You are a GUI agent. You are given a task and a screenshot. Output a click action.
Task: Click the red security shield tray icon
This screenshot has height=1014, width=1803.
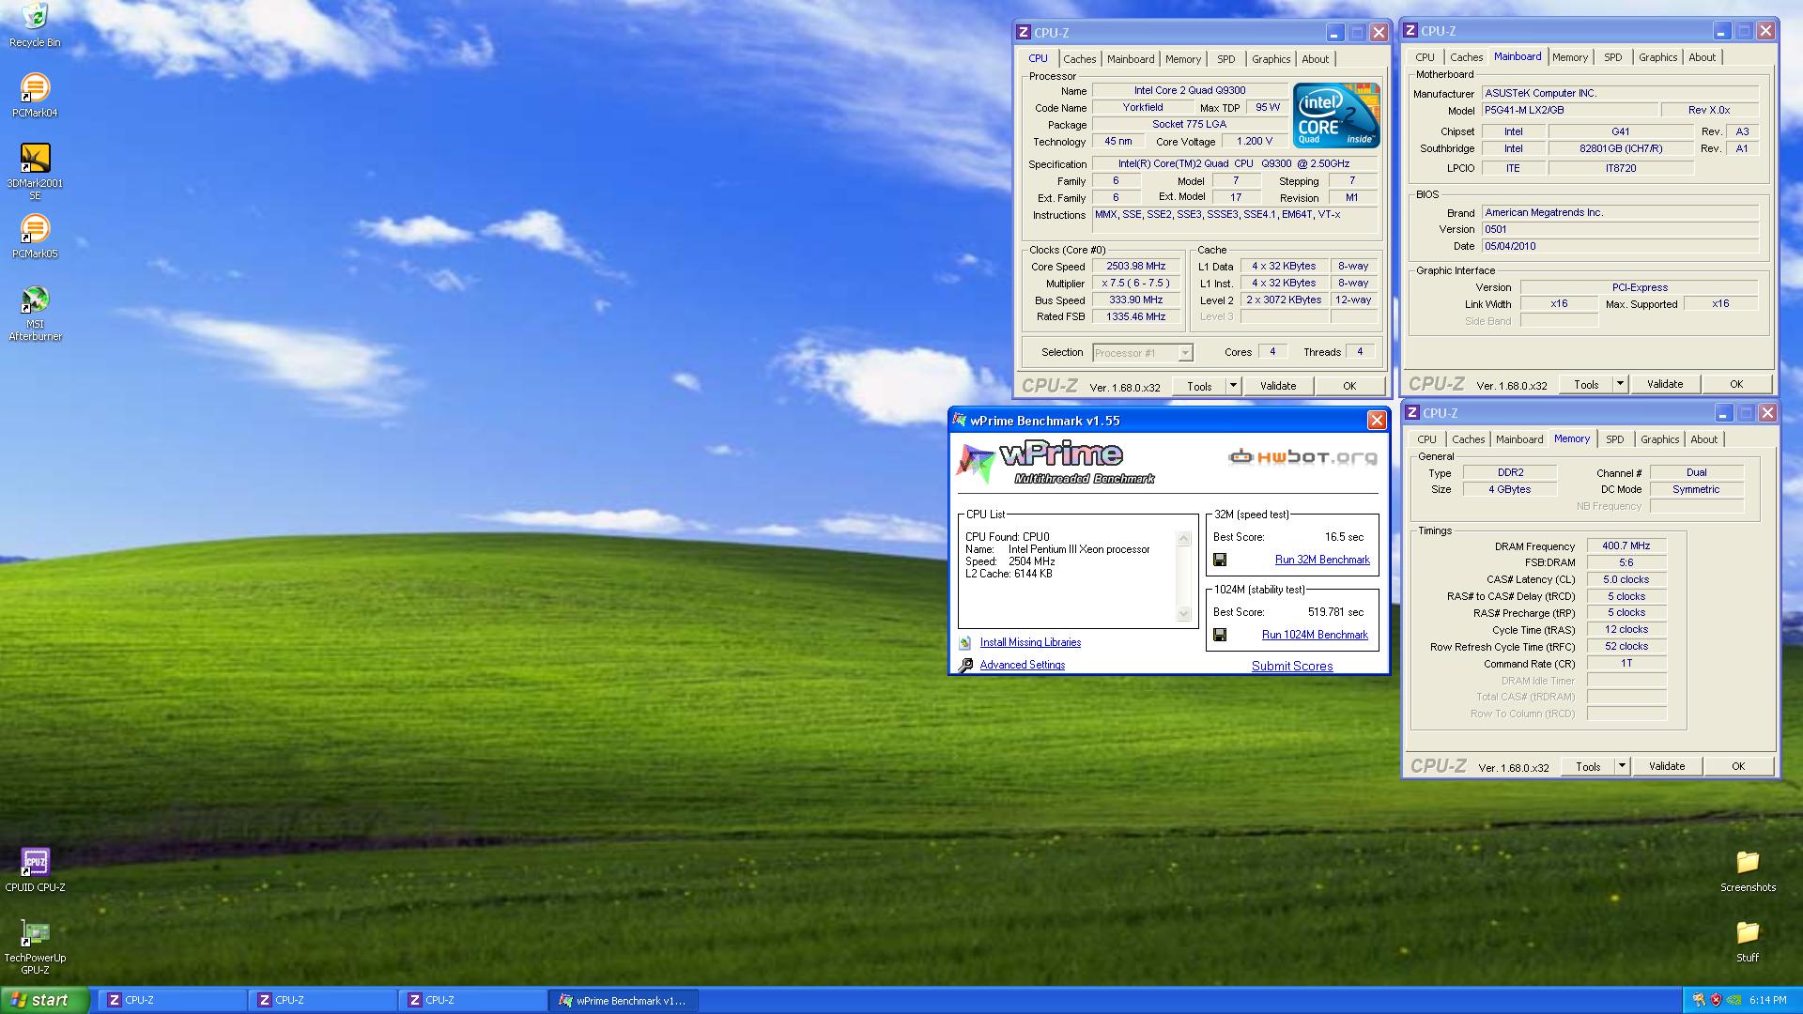point(1716,1001)
